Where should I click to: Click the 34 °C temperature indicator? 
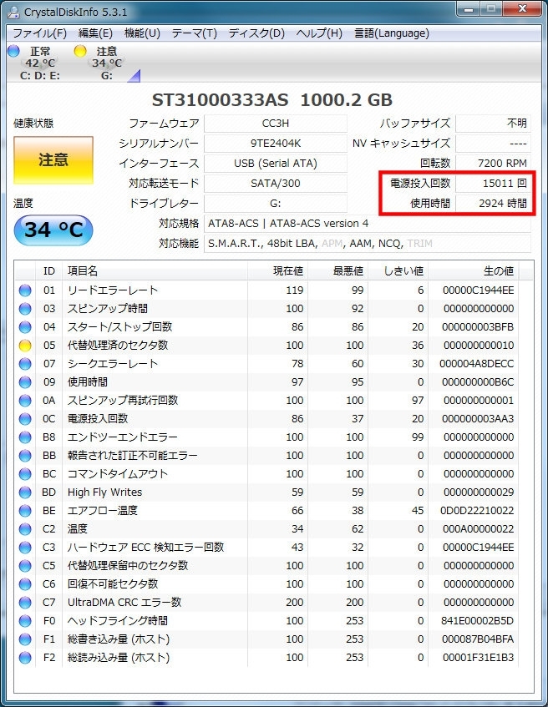pos(53,230)
